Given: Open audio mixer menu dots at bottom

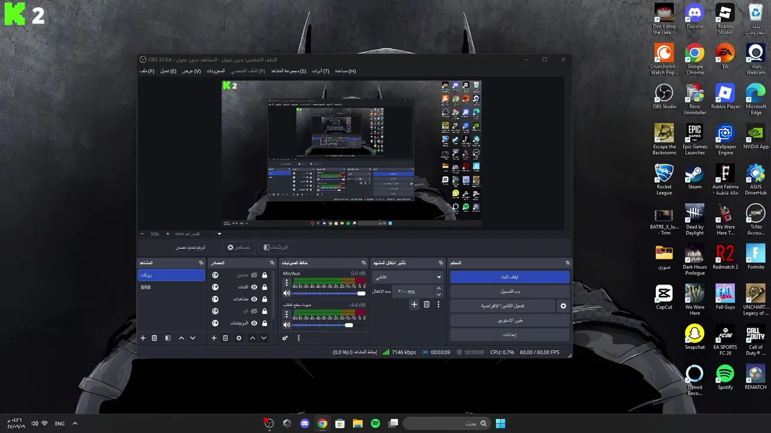Looking at the screenshot, I should pyautogui.click(x=298, y=338).
